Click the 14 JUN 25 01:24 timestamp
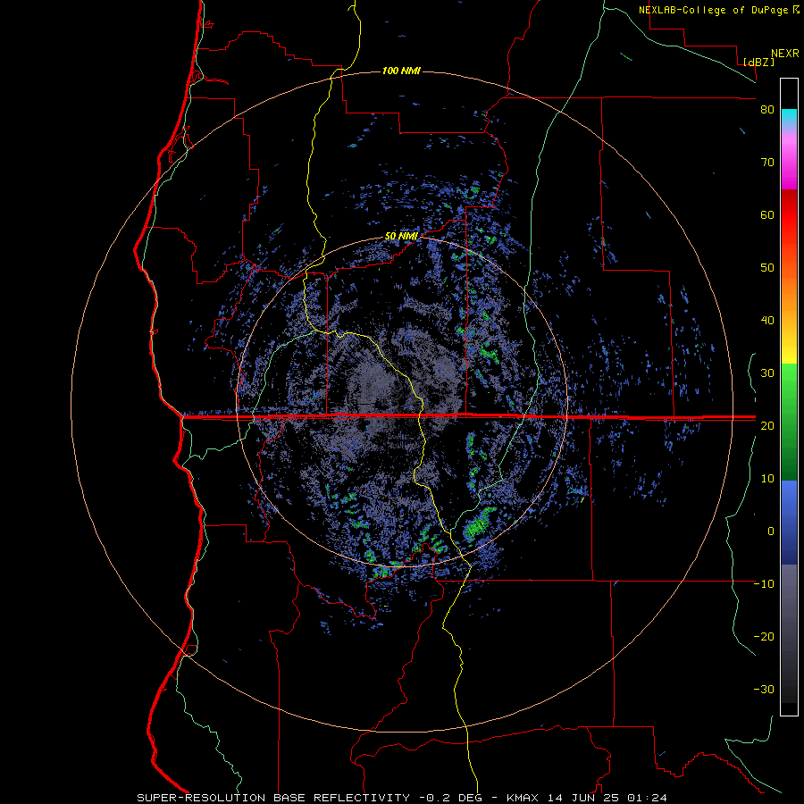Viewport: 804px width, 804px height. 607,798
